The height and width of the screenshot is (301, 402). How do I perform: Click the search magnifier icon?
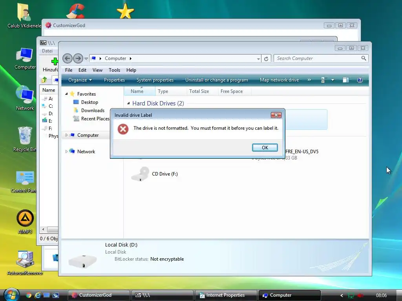click(364, 58)
